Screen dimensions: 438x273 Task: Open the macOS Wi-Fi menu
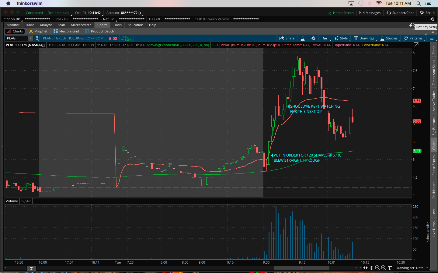[379, 3]
